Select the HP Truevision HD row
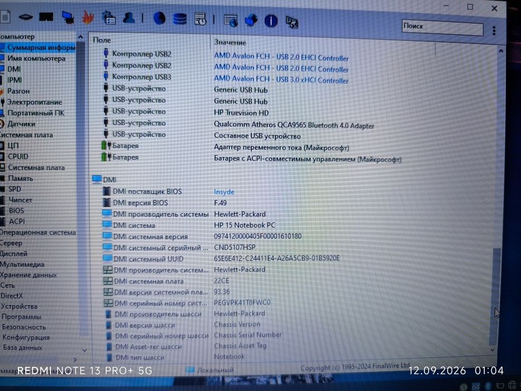521x391 pixels. pos(241,113)
